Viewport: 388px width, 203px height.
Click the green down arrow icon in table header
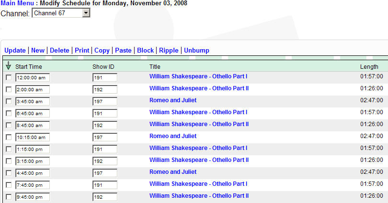pos(9,66)
